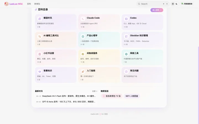Focus the Search input field
The height and width of the screenshot is (124, 199).
coord(153,4)
